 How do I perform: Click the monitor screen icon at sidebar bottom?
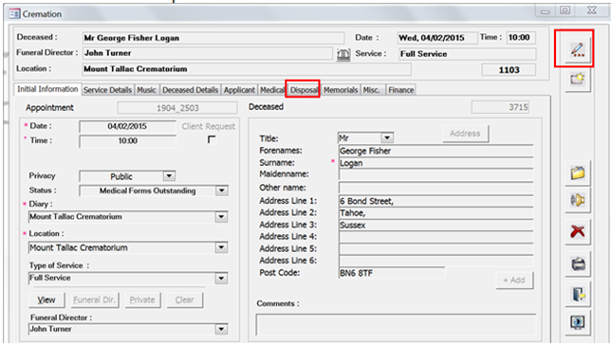click(x=578, y=322)
